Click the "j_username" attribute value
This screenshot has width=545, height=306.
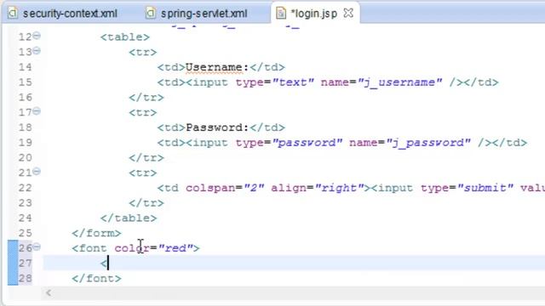(399, 82)
